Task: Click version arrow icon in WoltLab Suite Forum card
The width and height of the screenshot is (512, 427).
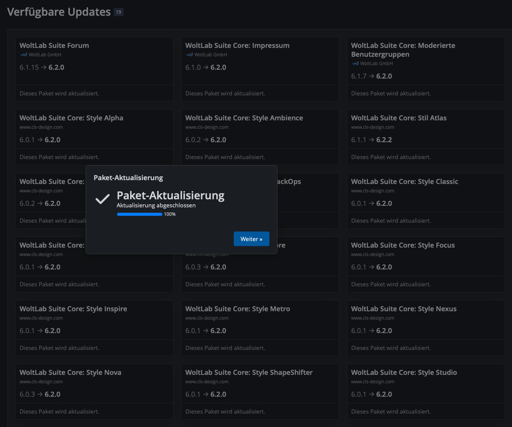Action: coord(44,67)
